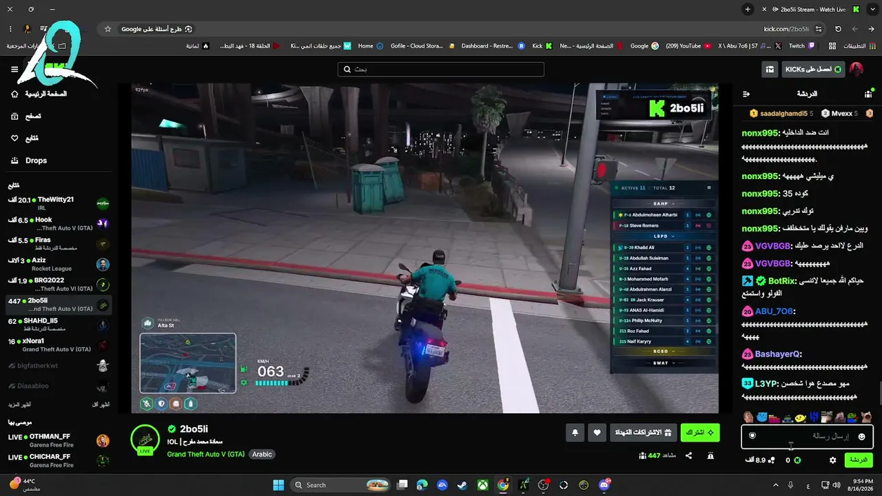The width and height of the screenshot is (882, 496).
Task: Bookmark page with the star icon
Action: 107,29
